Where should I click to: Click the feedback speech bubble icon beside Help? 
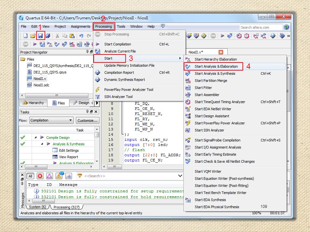[162, 26]
